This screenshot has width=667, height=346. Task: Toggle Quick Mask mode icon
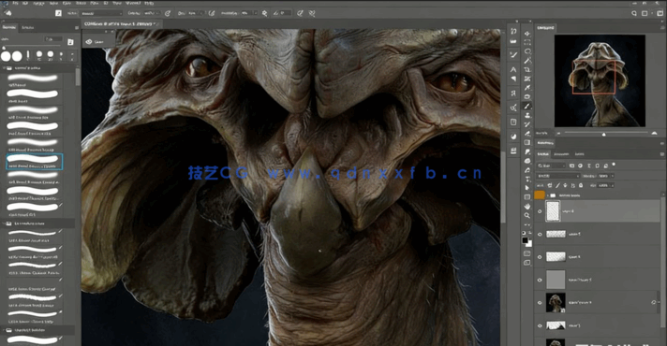click(527, 253)
